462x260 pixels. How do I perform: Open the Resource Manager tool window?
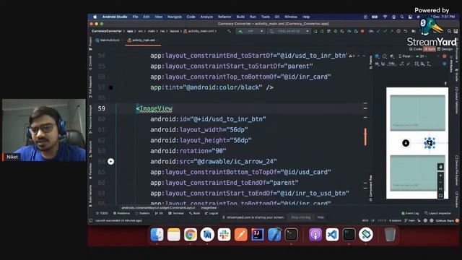point(90,119)
